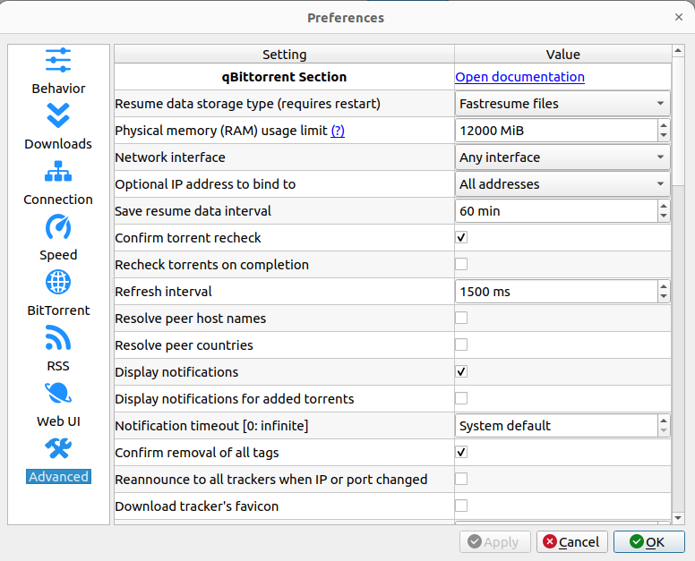Image resolution: width=695 pixels, height=561 pixels.
Task: Open the Connection network icon
Action: (58, 172)
